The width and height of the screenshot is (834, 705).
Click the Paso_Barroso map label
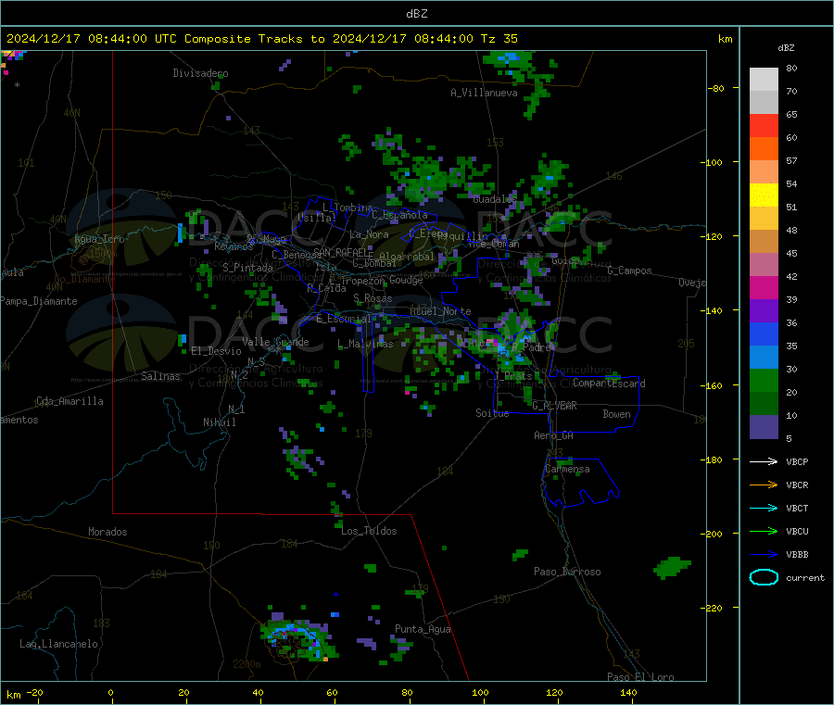[567, 572]
